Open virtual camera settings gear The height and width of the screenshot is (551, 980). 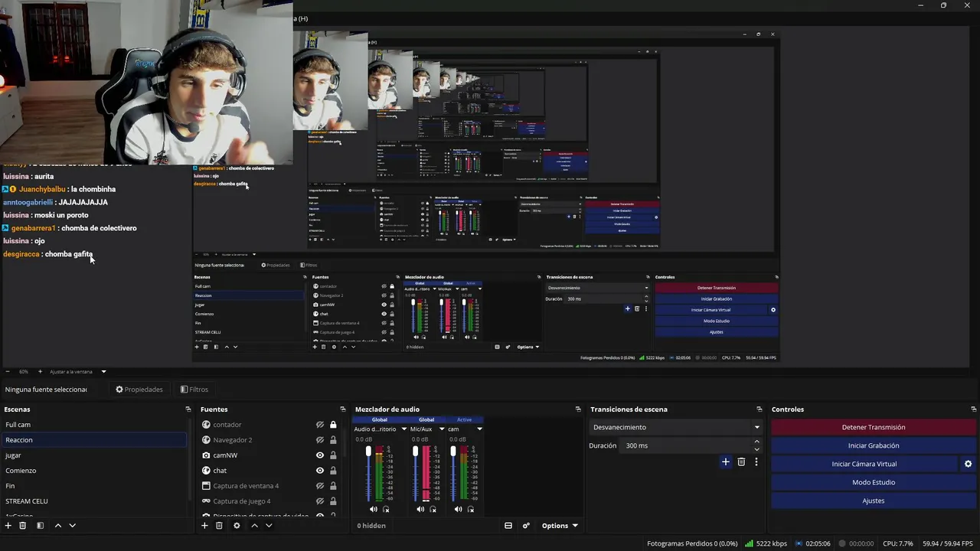pos(968,464)
